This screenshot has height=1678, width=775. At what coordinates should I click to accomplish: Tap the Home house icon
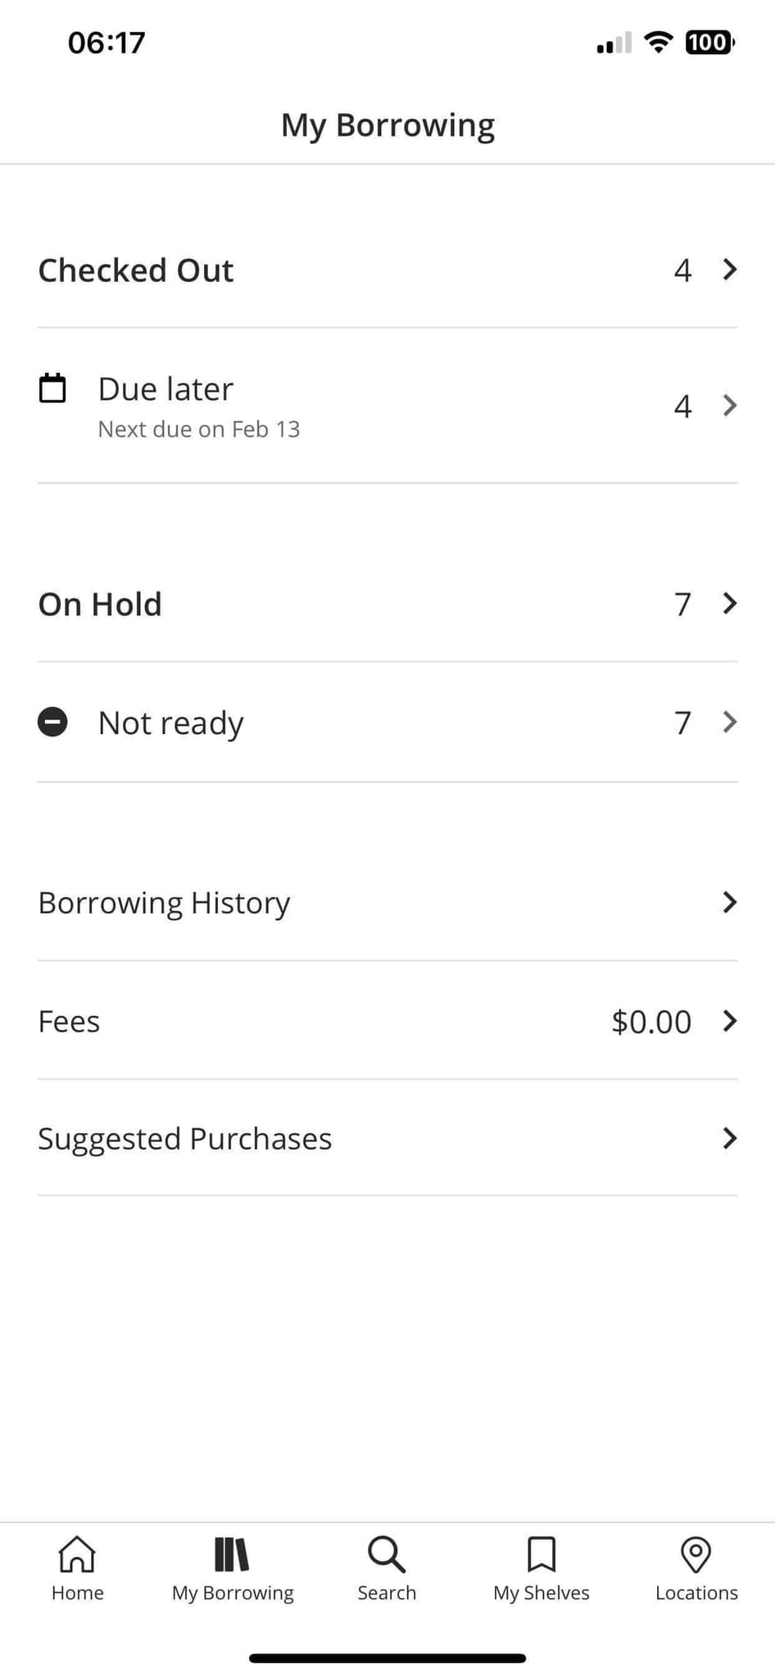click(x=77, y=1553)
